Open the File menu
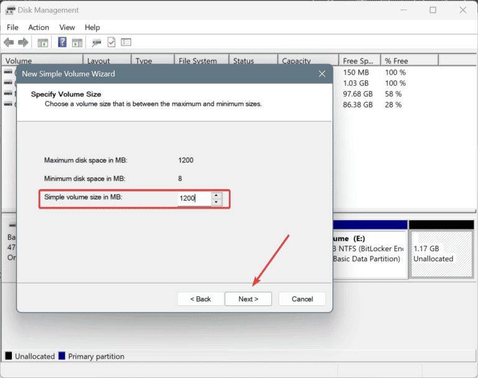This screenshot has height=378, width=478. coord(12,27)
